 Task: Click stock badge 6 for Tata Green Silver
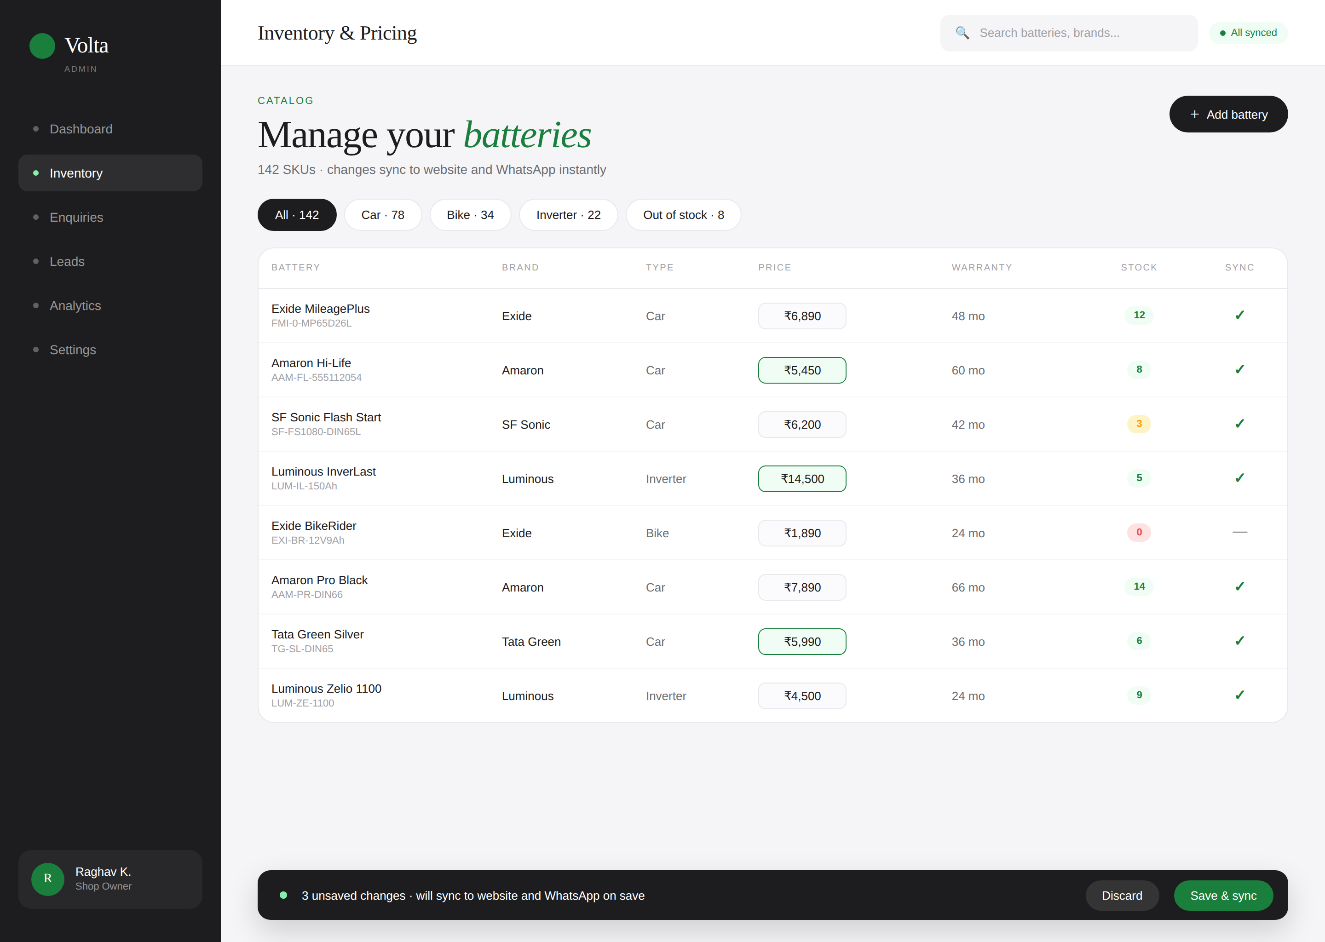tap(1139, 641)
